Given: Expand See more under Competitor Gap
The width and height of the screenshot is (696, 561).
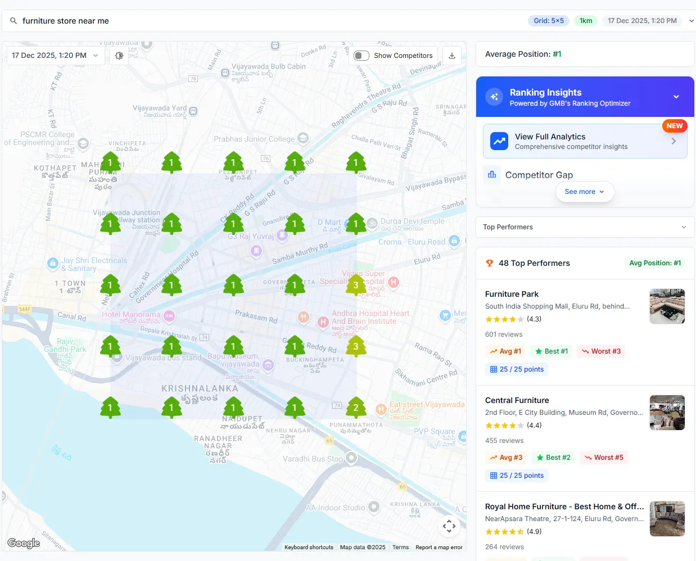Looking at the screenshot, I should pos(585,191).
